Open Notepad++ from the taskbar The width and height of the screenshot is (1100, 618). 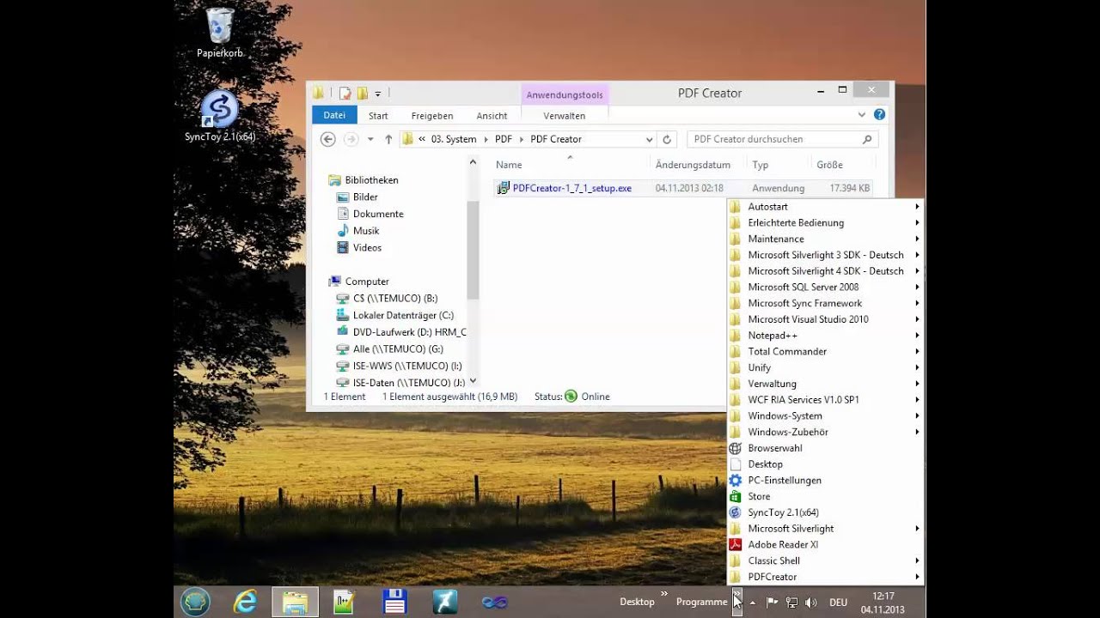(345, 602)
